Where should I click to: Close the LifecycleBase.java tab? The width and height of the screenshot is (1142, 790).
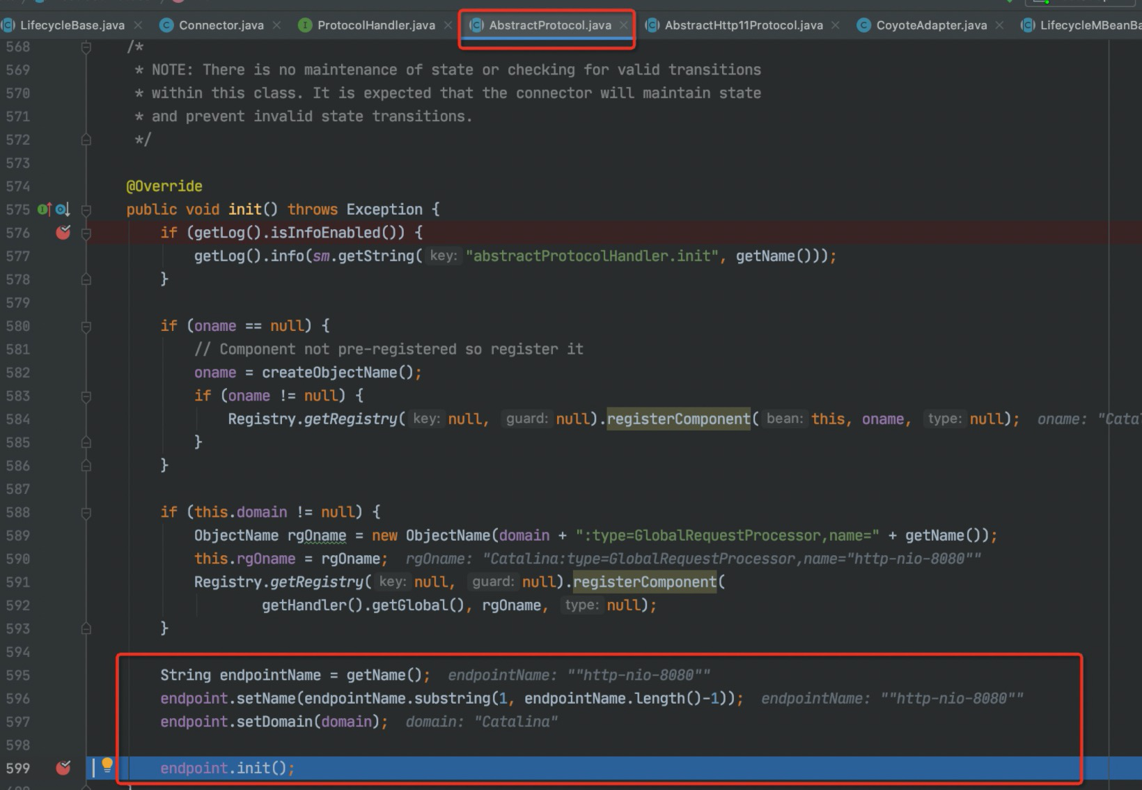[138, 25]
